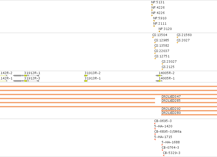
Task: Click the CB-0764-3 triangle marker
Action: click(162, 150)
